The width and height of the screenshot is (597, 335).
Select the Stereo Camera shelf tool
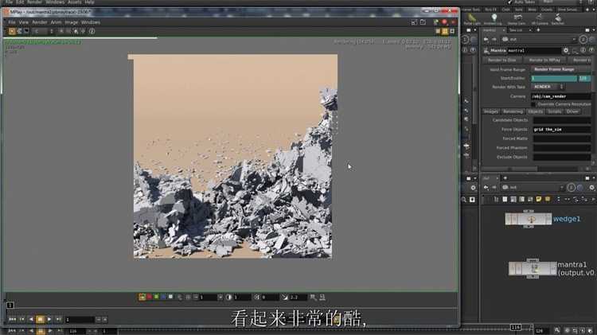(516, 18)
